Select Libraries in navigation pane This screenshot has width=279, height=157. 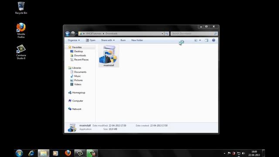click(77, 68)
